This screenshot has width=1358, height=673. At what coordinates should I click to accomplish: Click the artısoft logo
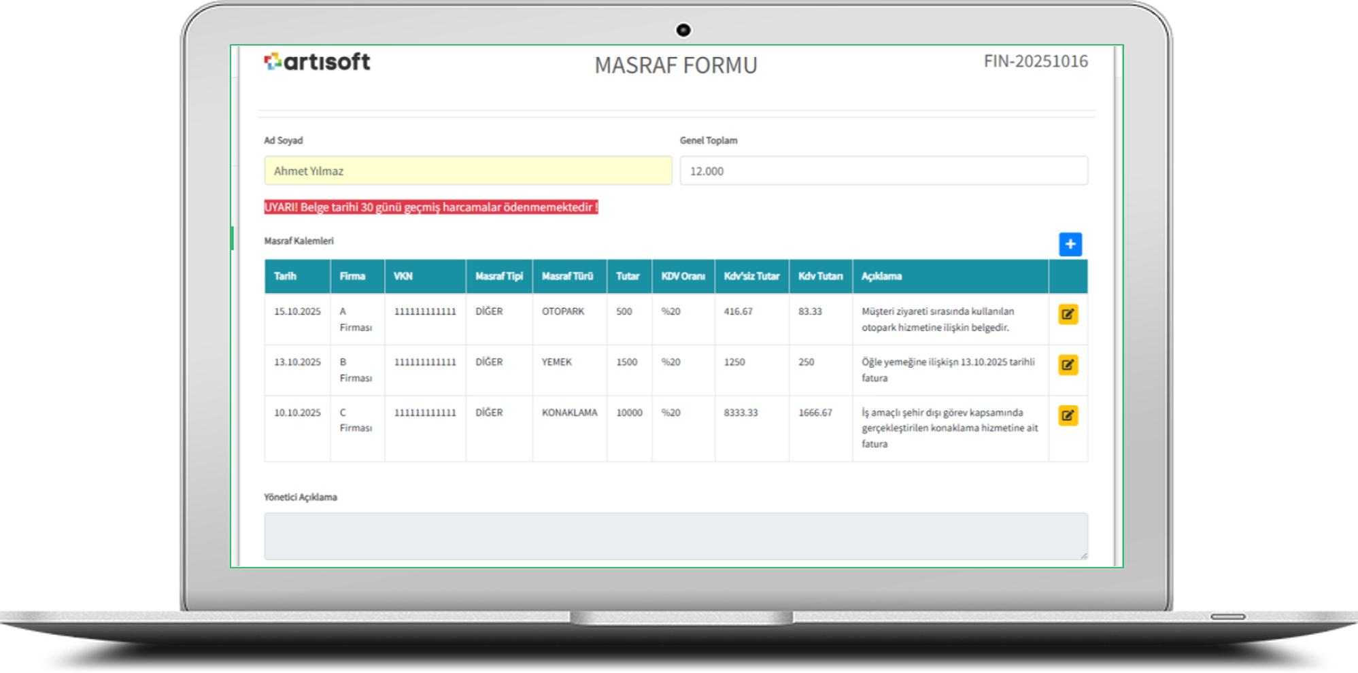point(318,63)
